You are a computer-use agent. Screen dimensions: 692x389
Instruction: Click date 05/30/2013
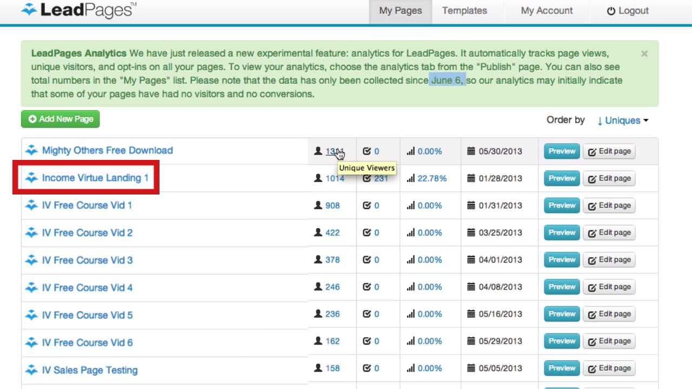click(x=500, y=151)
